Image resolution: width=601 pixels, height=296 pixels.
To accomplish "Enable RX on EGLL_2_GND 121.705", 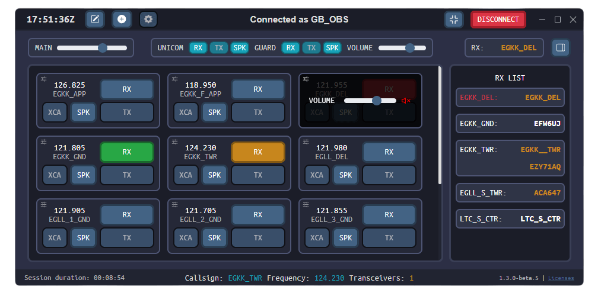I will tap(258, 214).
